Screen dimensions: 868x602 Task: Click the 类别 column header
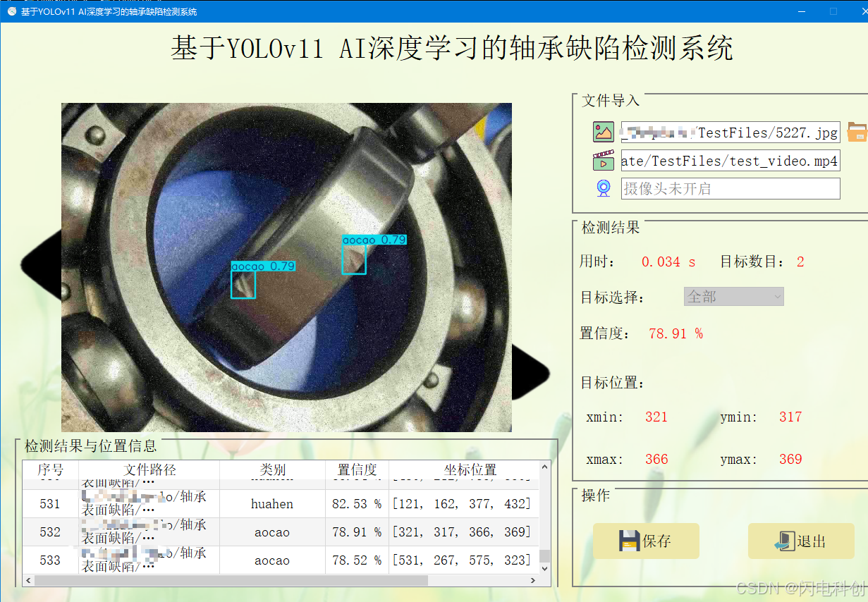point(272,469)
